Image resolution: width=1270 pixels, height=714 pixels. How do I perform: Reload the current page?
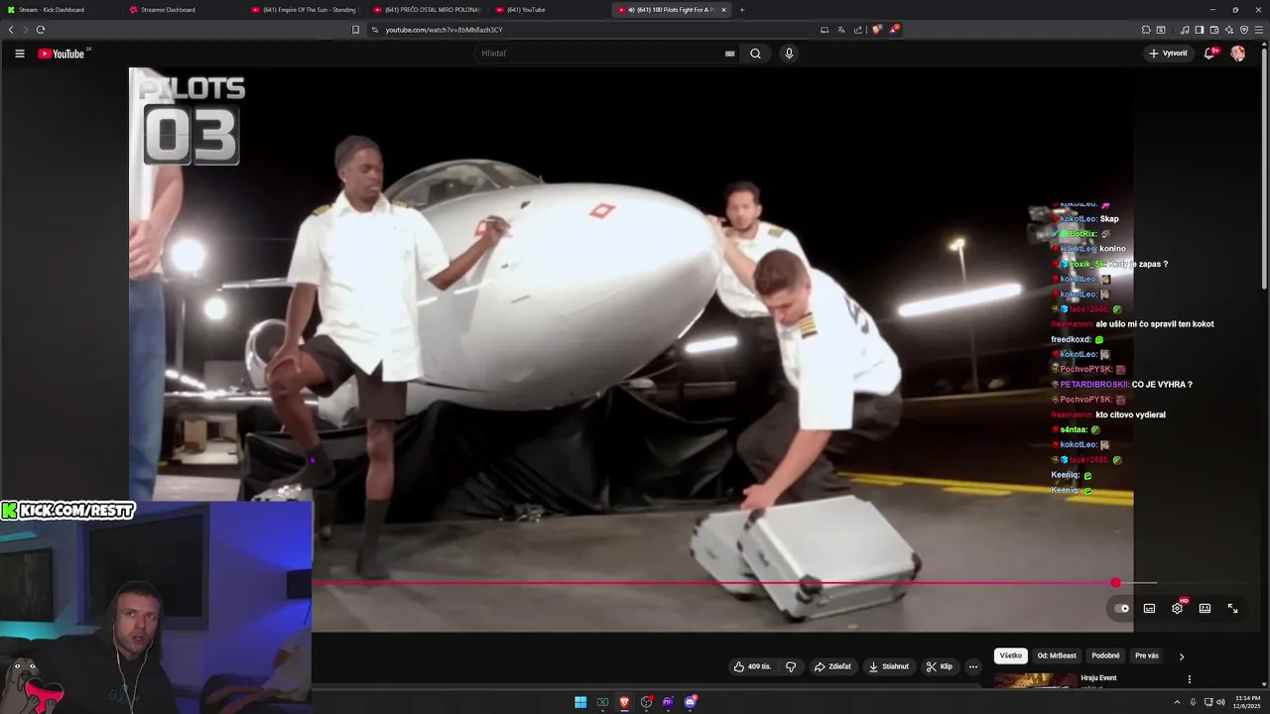coord(41,30)
